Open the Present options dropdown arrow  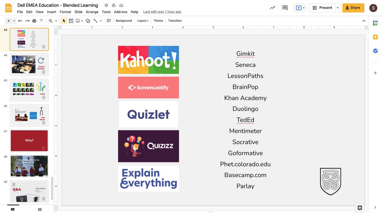click(x=338, y=8)
